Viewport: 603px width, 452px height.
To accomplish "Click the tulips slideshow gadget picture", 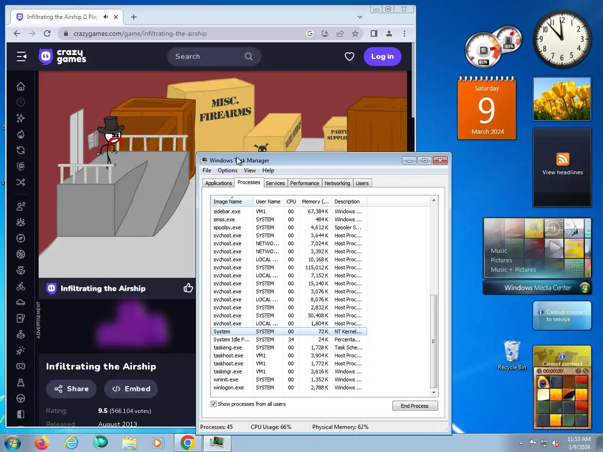I will [x=562, y=99].
